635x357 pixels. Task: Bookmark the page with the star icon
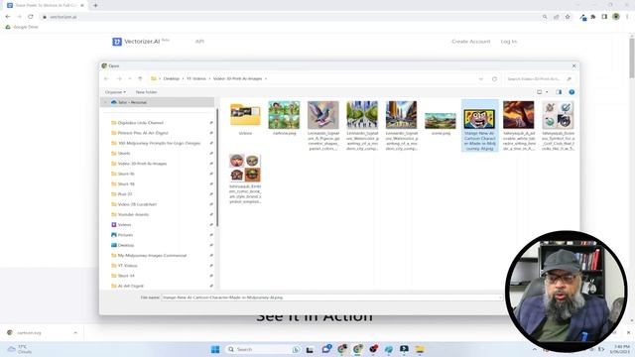pos(568,17)
